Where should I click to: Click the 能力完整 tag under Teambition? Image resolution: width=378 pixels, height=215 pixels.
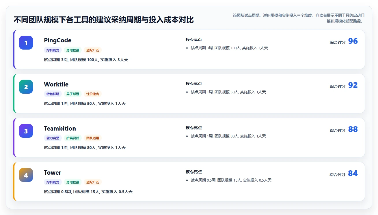pos(53,138)
